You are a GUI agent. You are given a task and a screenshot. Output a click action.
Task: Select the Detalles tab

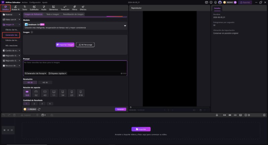217,8
